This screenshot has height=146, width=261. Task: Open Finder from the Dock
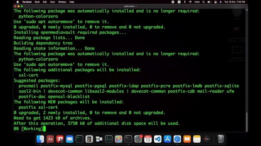40,139
